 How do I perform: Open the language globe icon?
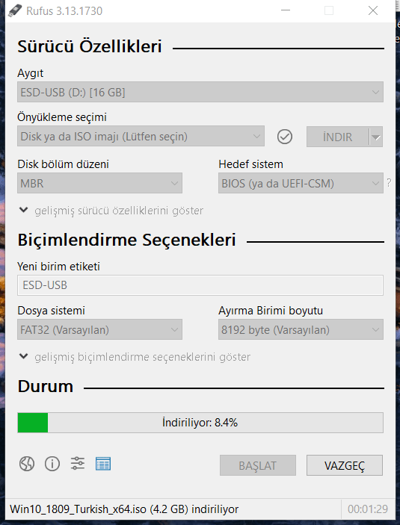(26, 464)
